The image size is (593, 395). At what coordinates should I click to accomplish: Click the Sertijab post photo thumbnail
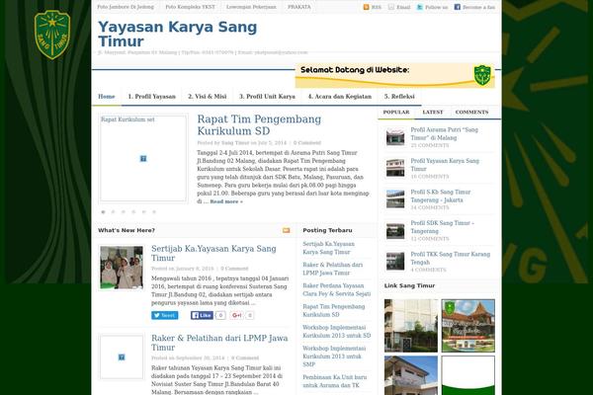pos(122,268)
